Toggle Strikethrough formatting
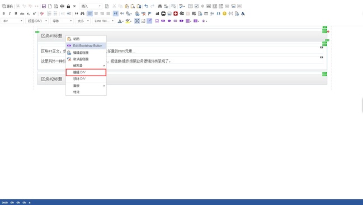Image resolution: width=363 pixels, height=205 pixels. tap(22, 13)
